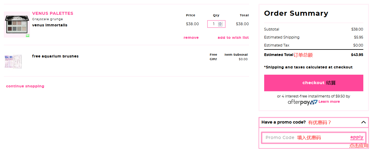Click the continue shopping link
The width and height of the screenshot is (374, 152).
click(25, 86)
